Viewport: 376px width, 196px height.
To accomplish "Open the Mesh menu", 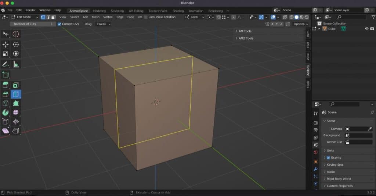I will click(95, 17).
